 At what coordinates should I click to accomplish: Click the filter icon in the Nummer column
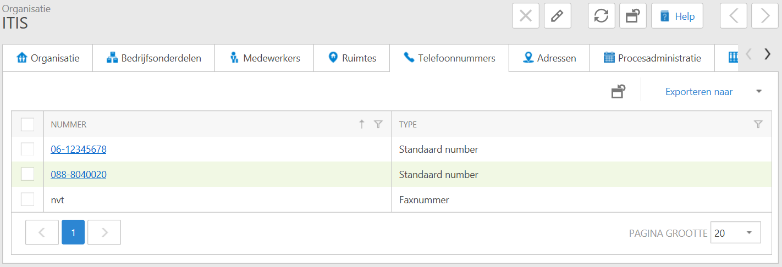[378, 125]
